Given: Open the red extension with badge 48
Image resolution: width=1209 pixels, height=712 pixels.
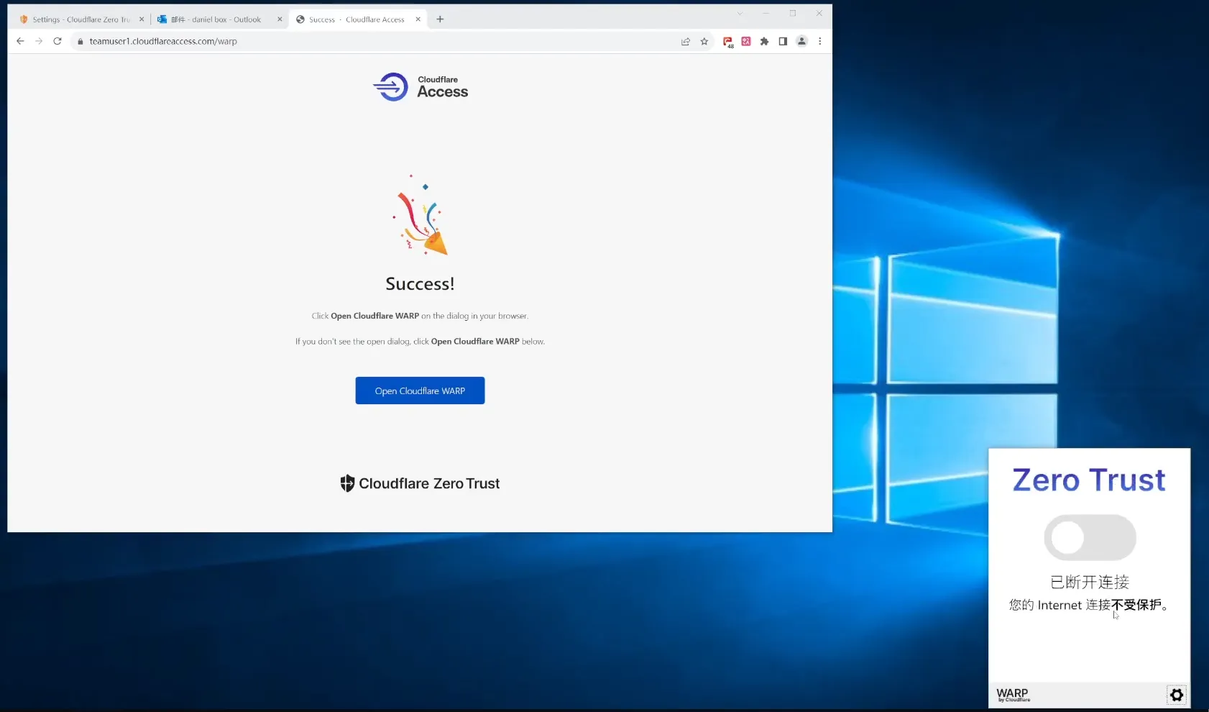Looking at the screenshot, I should point(728,42).
